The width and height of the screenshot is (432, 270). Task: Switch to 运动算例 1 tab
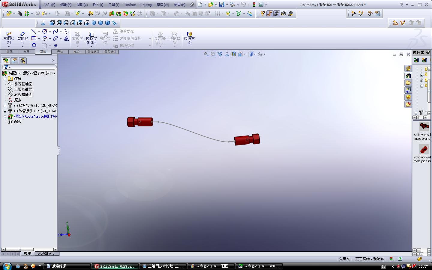pyautogui.click(x=47, y=253)
